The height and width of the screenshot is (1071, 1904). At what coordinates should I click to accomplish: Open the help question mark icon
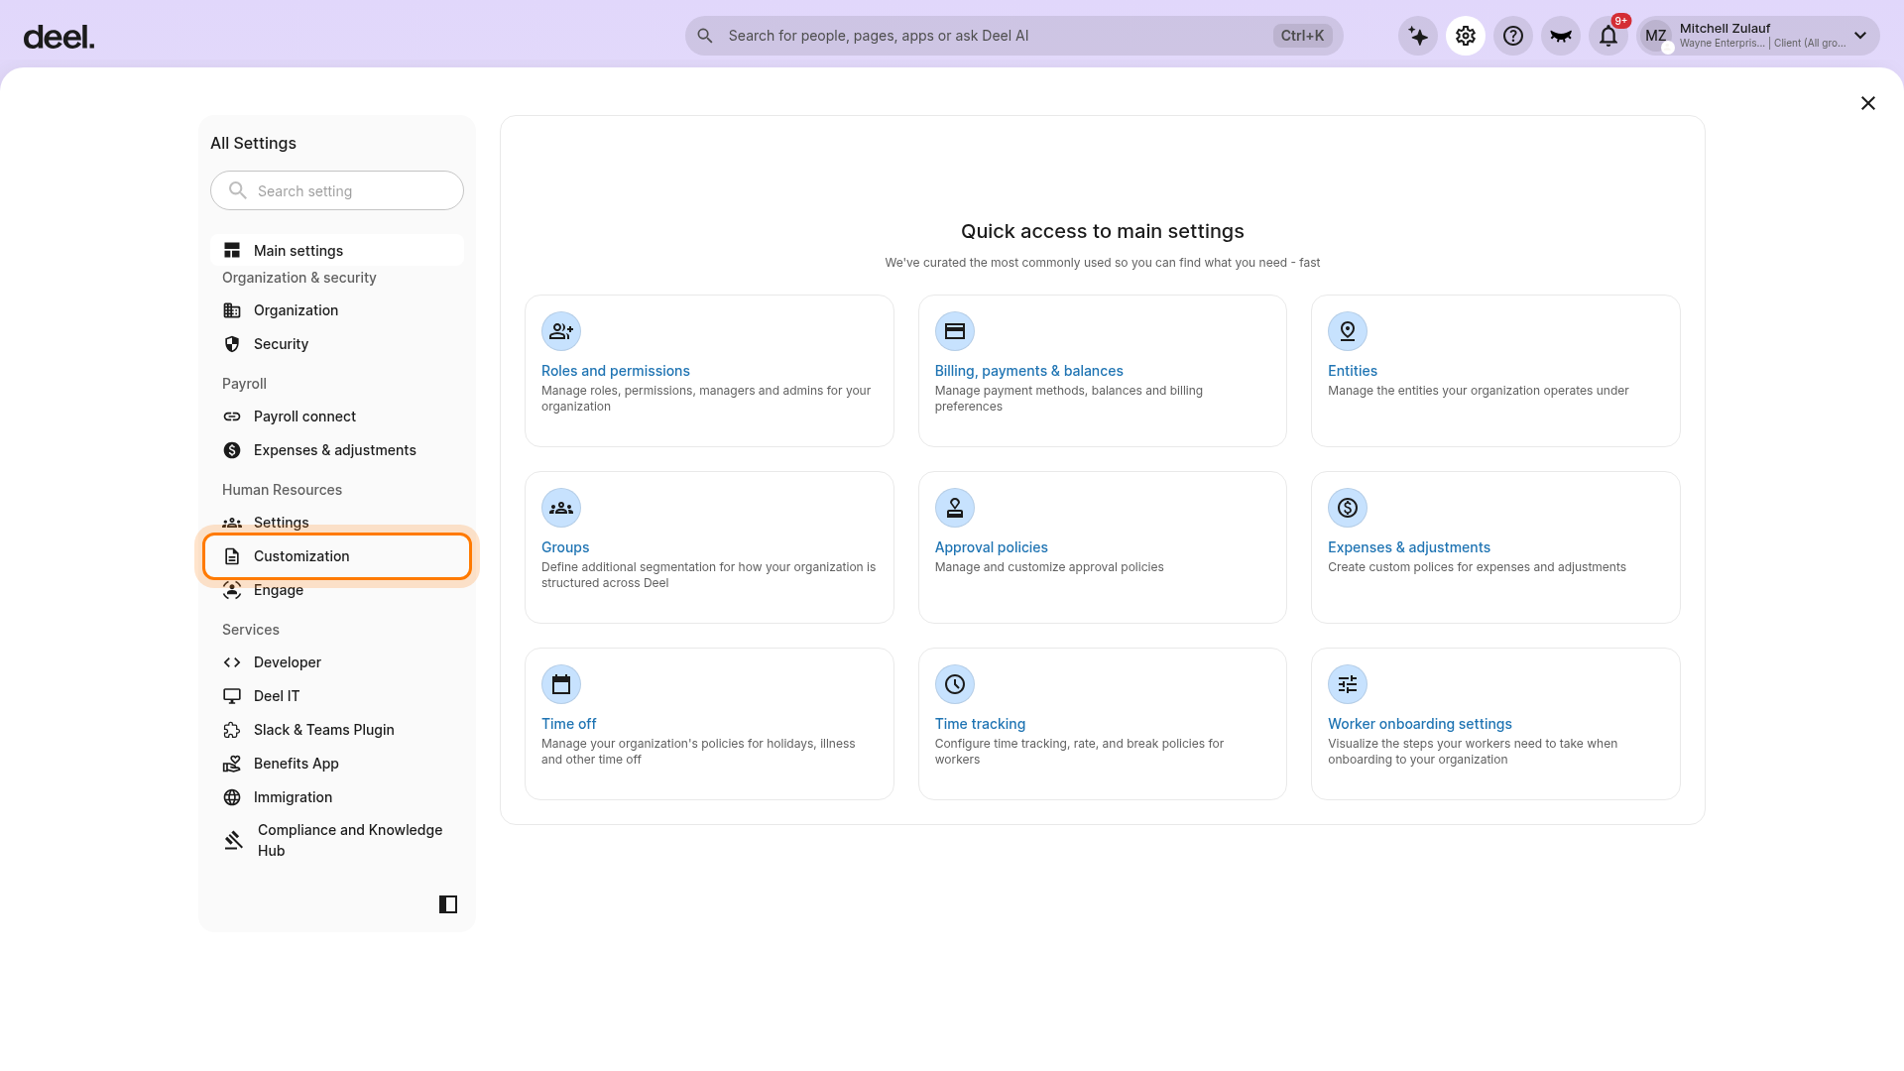pos(1513,36)
